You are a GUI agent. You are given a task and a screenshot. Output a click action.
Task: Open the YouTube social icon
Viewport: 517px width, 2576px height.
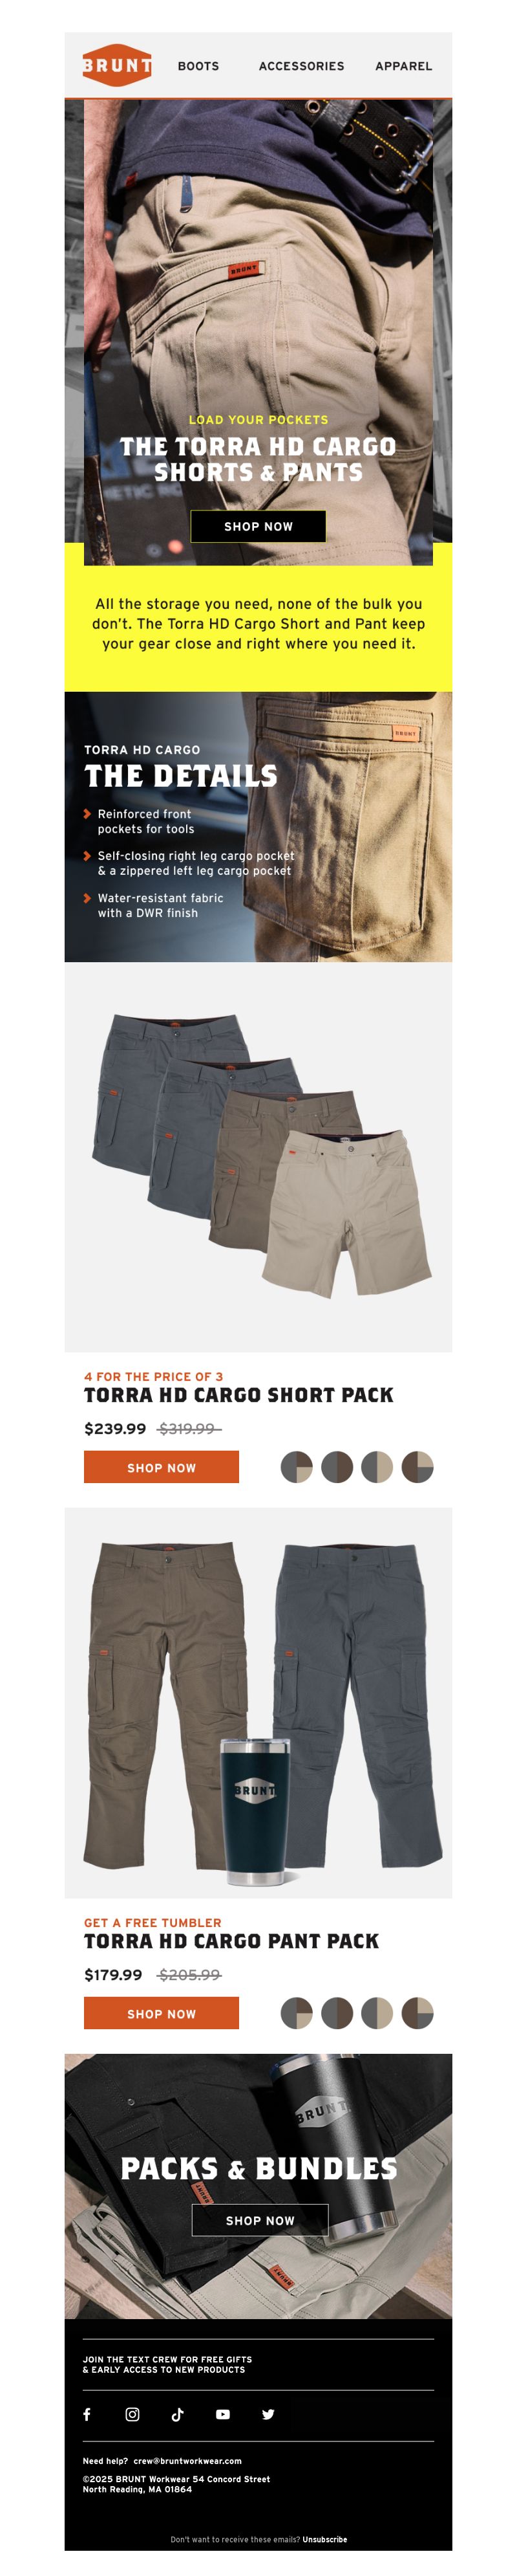[x=222, y=2414]
